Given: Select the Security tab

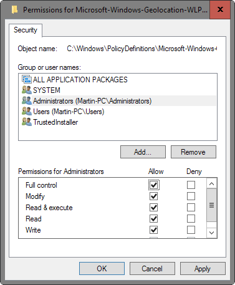Looking at the screenshot, I should (26, 30).
